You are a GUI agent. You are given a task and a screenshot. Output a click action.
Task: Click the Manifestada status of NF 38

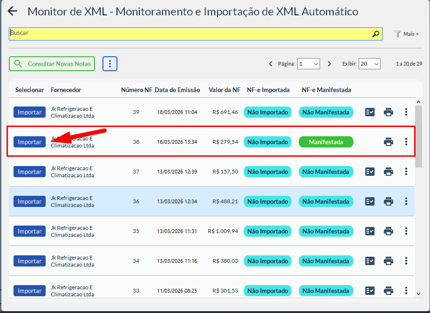tap(326, 142)
